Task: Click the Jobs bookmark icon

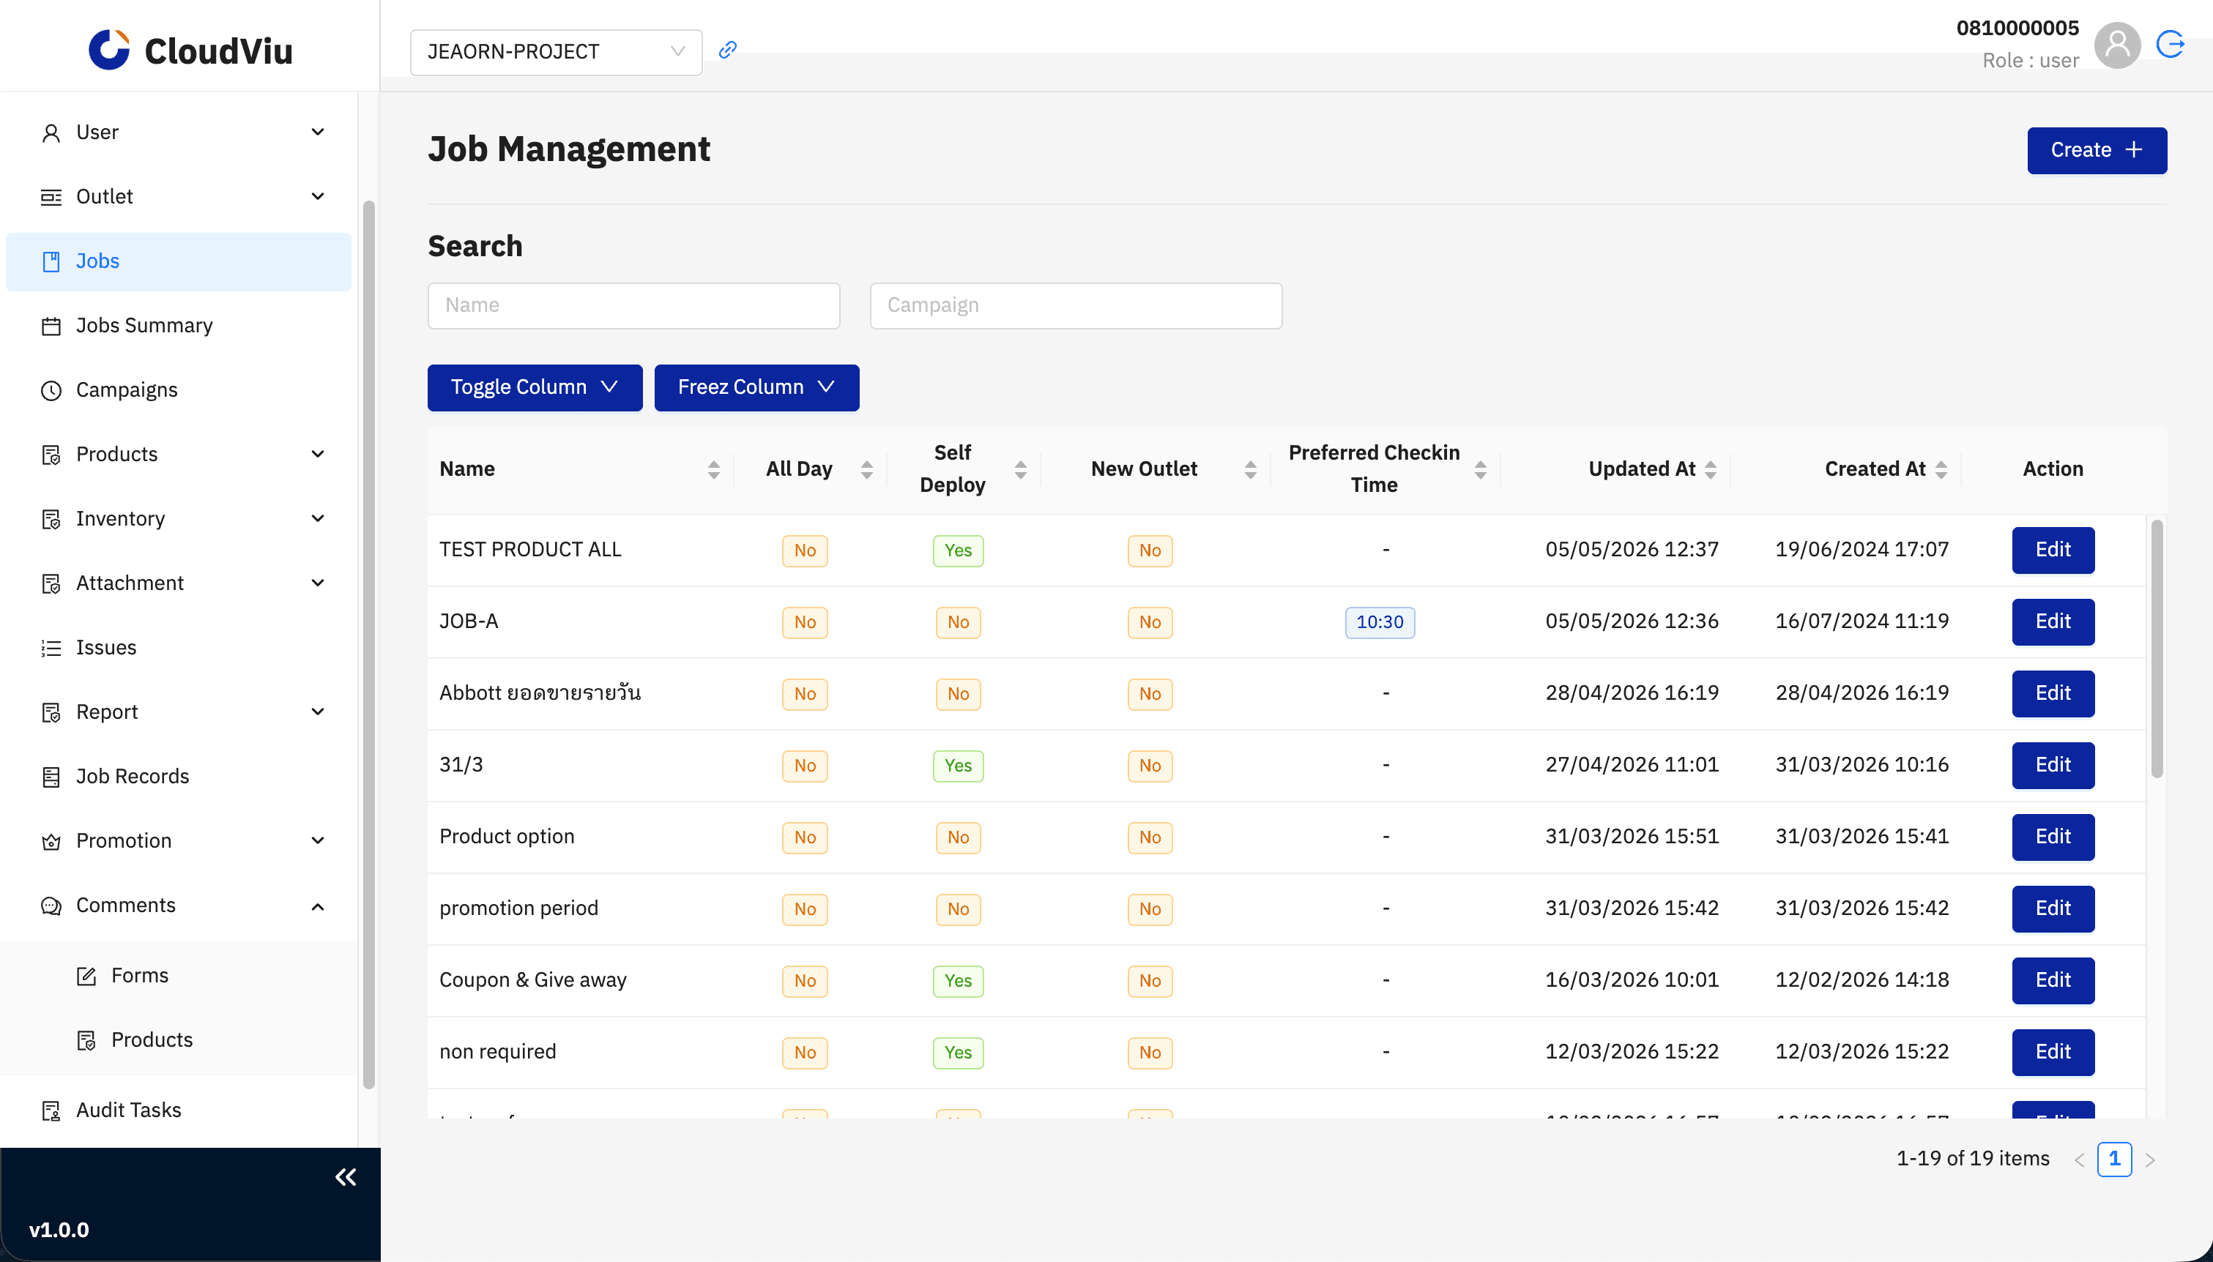Action: tap(51, 262)
